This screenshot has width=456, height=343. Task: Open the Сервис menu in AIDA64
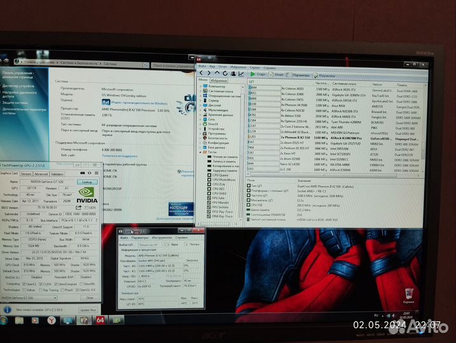[254, 67]
